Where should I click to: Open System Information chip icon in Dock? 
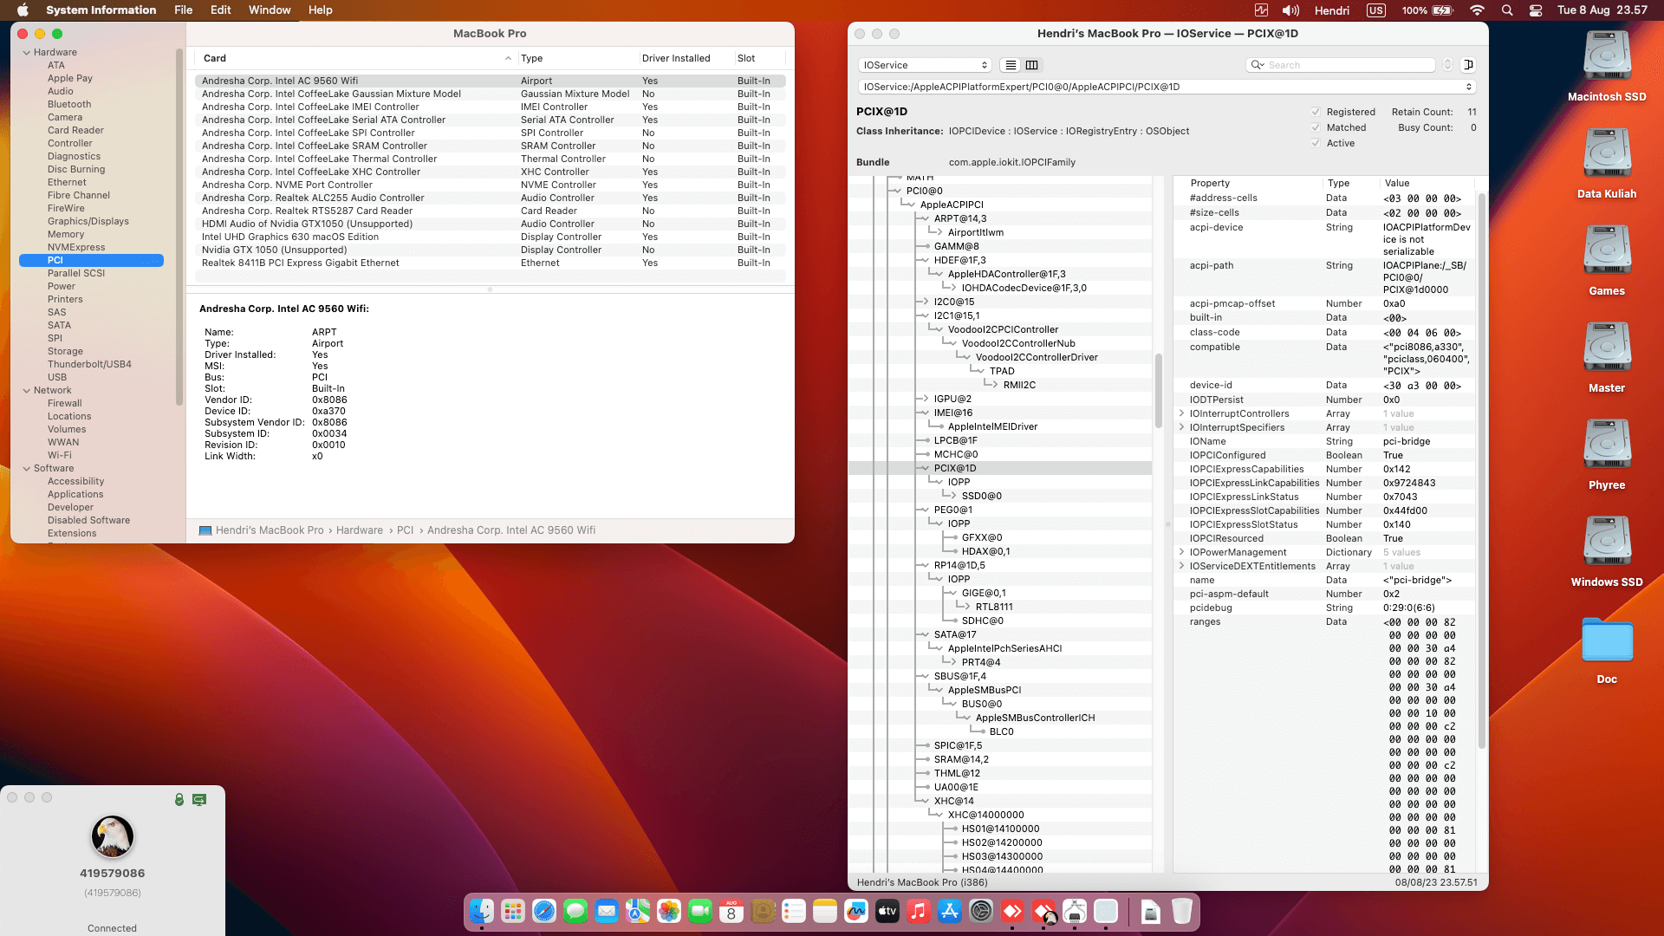coord(1075,911)
